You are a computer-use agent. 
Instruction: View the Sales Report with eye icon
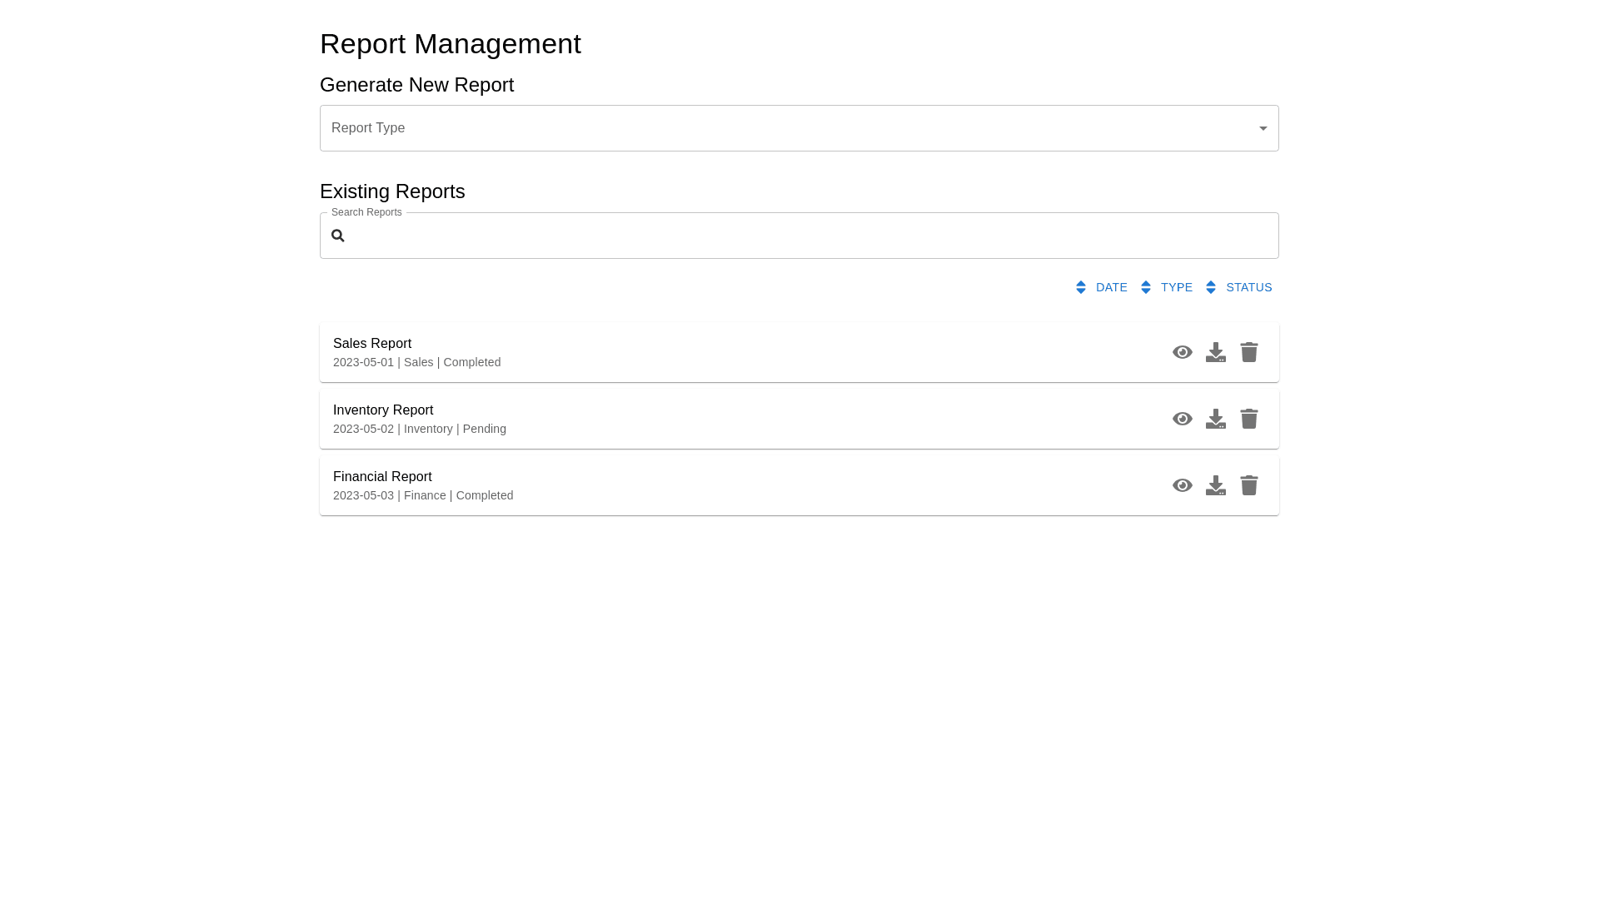click(x=1182, y=352)
